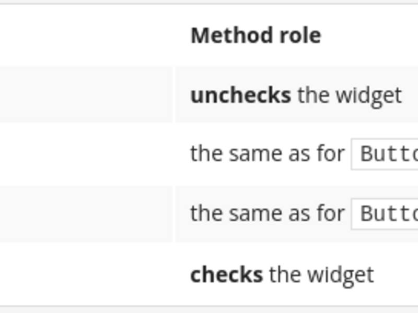Click the empty left cell beside first Button row
418x313 pixels.
(86, 154)
